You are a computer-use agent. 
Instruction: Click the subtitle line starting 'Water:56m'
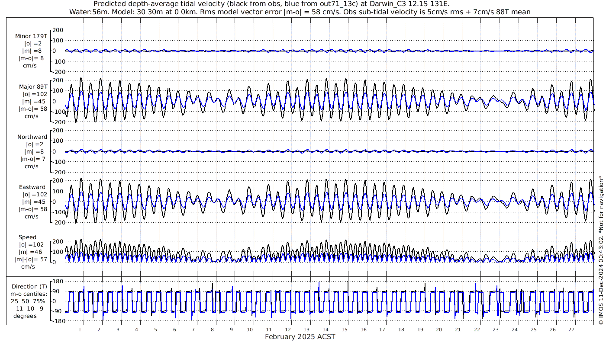tap(300, 12)
